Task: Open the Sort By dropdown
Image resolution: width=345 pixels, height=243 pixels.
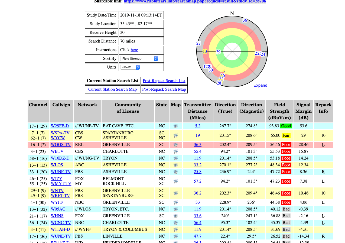Action: [x=139, y=59]
